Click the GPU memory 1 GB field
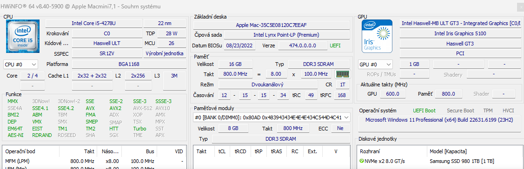The width and height of the screenshot is (524, 169). [414, 64]
